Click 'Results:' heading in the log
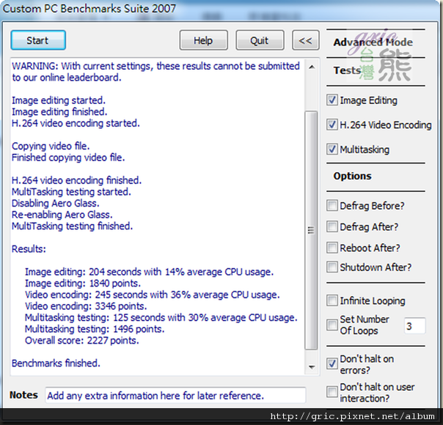Screen dimensions: 443x425 tap(29, 249)
